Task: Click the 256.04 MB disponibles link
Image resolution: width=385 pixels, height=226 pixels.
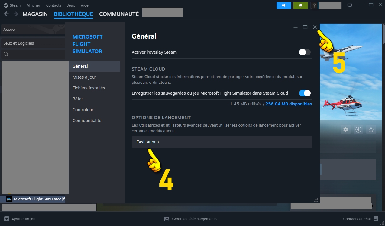Action: tap(289, 104)
